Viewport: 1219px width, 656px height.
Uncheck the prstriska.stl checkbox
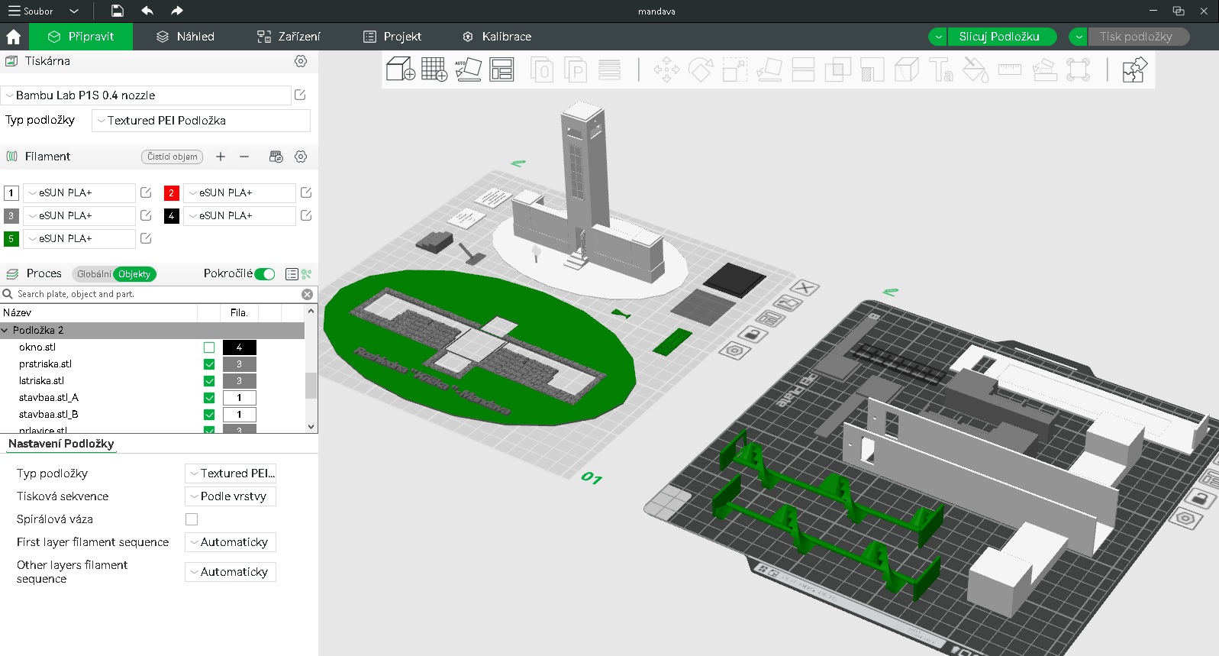209,364
